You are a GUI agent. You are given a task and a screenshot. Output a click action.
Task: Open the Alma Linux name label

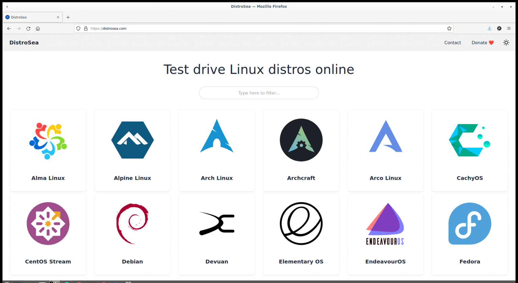pos(48,178)
